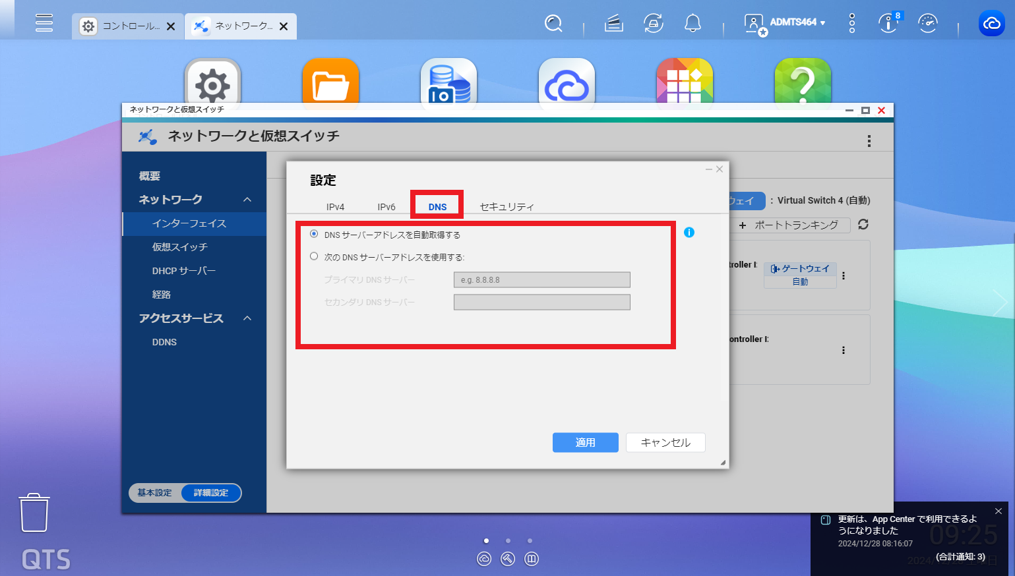Collapse the ネットワーク sidebar section
This screenshot has height=576, width=1015.
[247, 200]
